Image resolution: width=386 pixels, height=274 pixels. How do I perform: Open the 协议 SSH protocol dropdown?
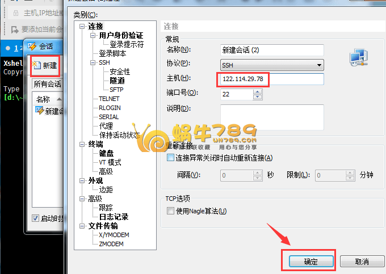[x=320, y=65]
